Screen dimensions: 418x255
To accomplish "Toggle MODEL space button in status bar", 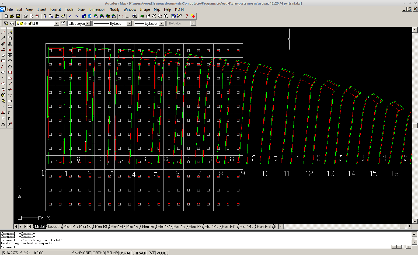I will point(162,253).
